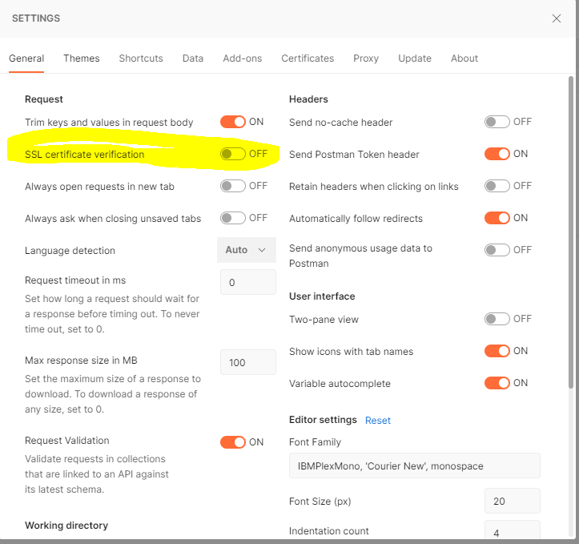Go to the Certificates tab
The width and height of the screenshot is (579, 544).
(308, 58)
